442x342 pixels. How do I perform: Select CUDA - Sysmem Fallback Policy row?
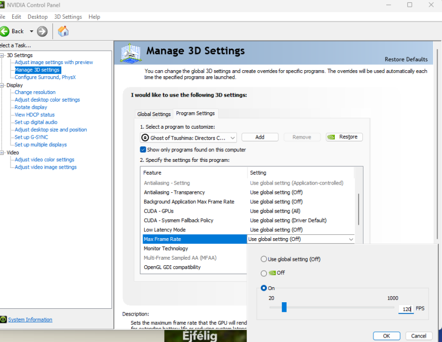point(248,220)
